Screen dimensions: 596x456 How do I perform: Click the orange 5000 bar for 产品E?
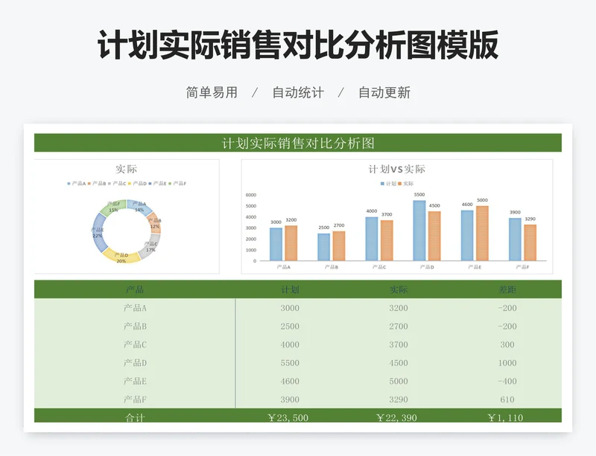(482, 233)
